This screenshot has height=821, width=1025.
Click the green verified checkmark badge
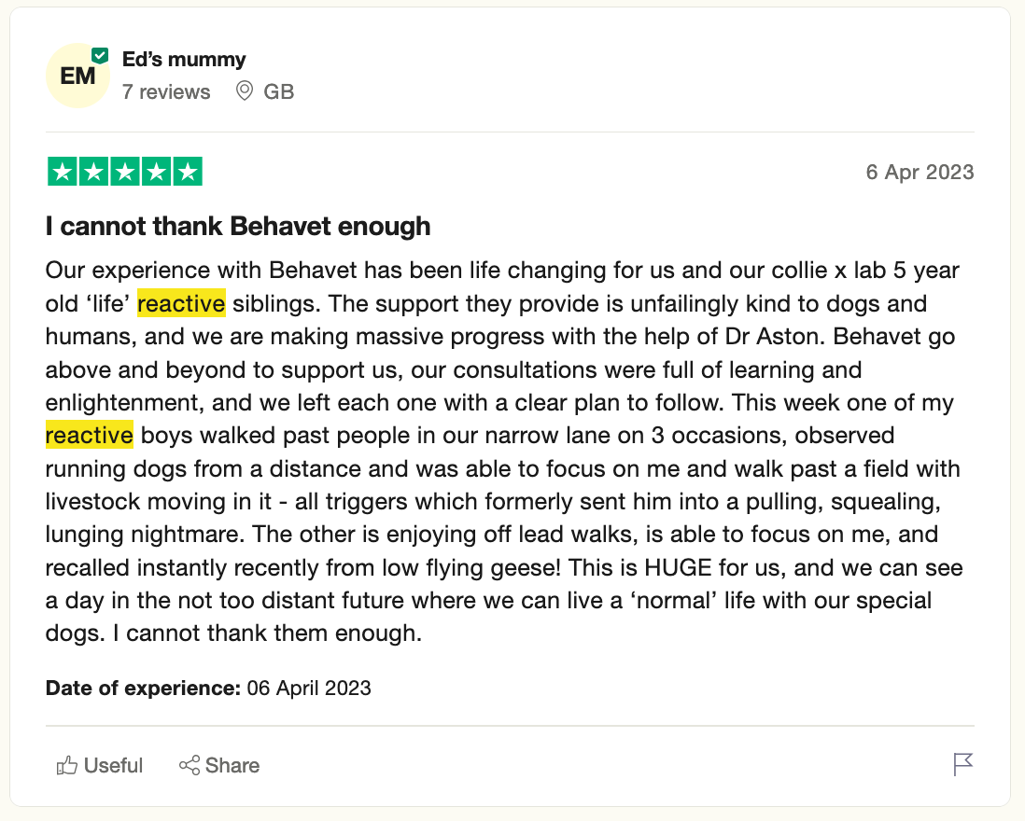tap(99, 56)
